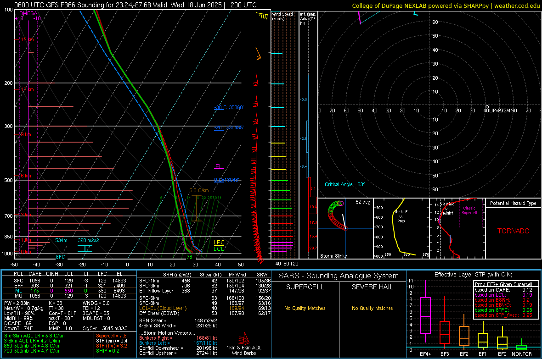Viewport: 542px width, 359px height.
Task: Click the Wind Speed (knots) header
Action: click(282, 16)
